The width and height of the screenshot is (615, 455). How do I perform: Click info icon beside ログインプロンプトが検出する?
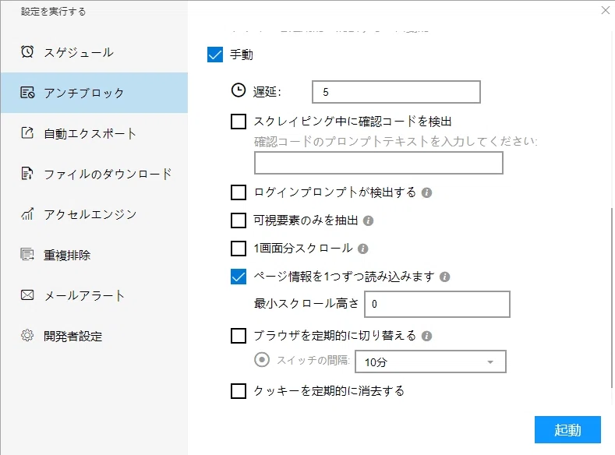pos(426,192)
